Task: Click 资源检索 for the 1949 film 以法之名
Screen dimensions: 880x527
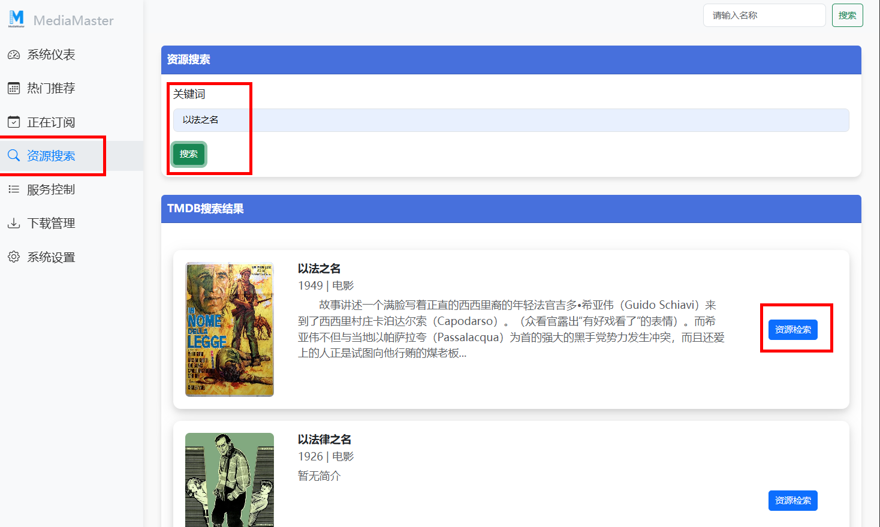Action: [792, 330]
